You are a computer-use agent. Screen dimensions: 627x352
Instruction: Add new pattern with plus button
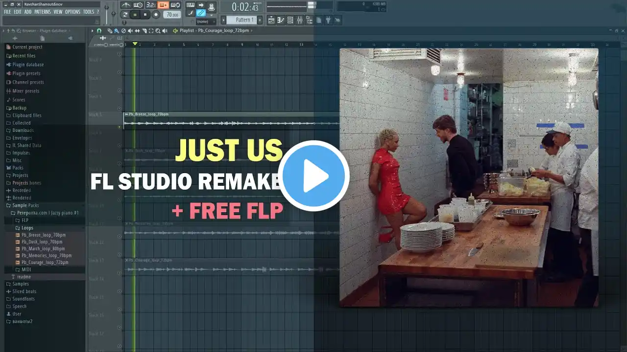click(x=260, y=20)
